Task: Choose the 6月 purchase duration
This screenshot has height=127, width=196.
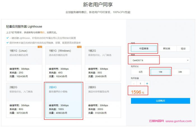Action: [141, 72]
